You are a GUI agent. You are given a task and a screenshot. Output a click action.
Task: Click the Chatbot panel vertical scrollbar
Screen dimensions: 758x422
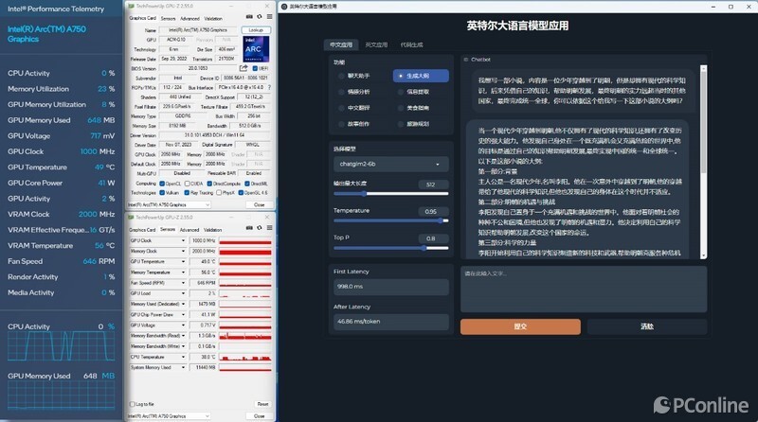pos(703,162)
